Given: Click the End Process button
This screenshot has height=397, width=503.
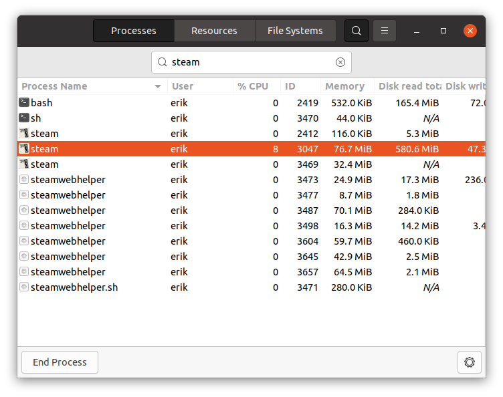Looking at the screenshot, I should [60, 362].
